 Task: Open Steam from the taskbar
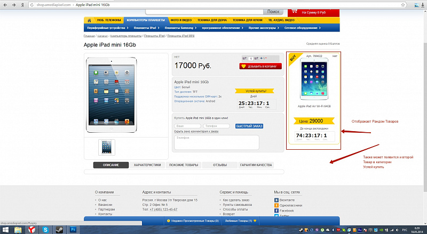tap(59, 230)
